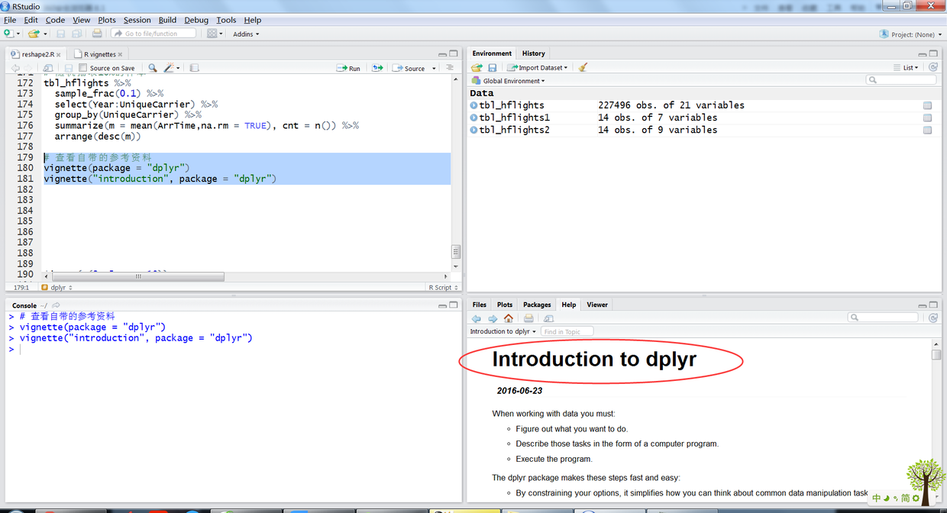Close the R vignettes tab
947x513 pixels.
click(x=121, y=55)
